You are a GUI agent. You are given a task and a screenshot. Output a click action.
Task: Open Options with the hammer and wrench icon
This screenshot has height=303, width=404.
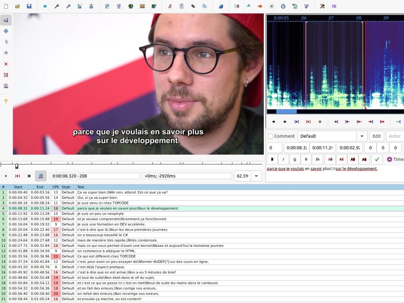(322, 6)
